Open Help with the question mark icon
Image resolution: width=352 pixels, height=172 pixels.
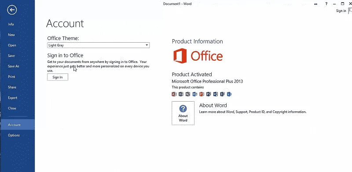point(326,4)
